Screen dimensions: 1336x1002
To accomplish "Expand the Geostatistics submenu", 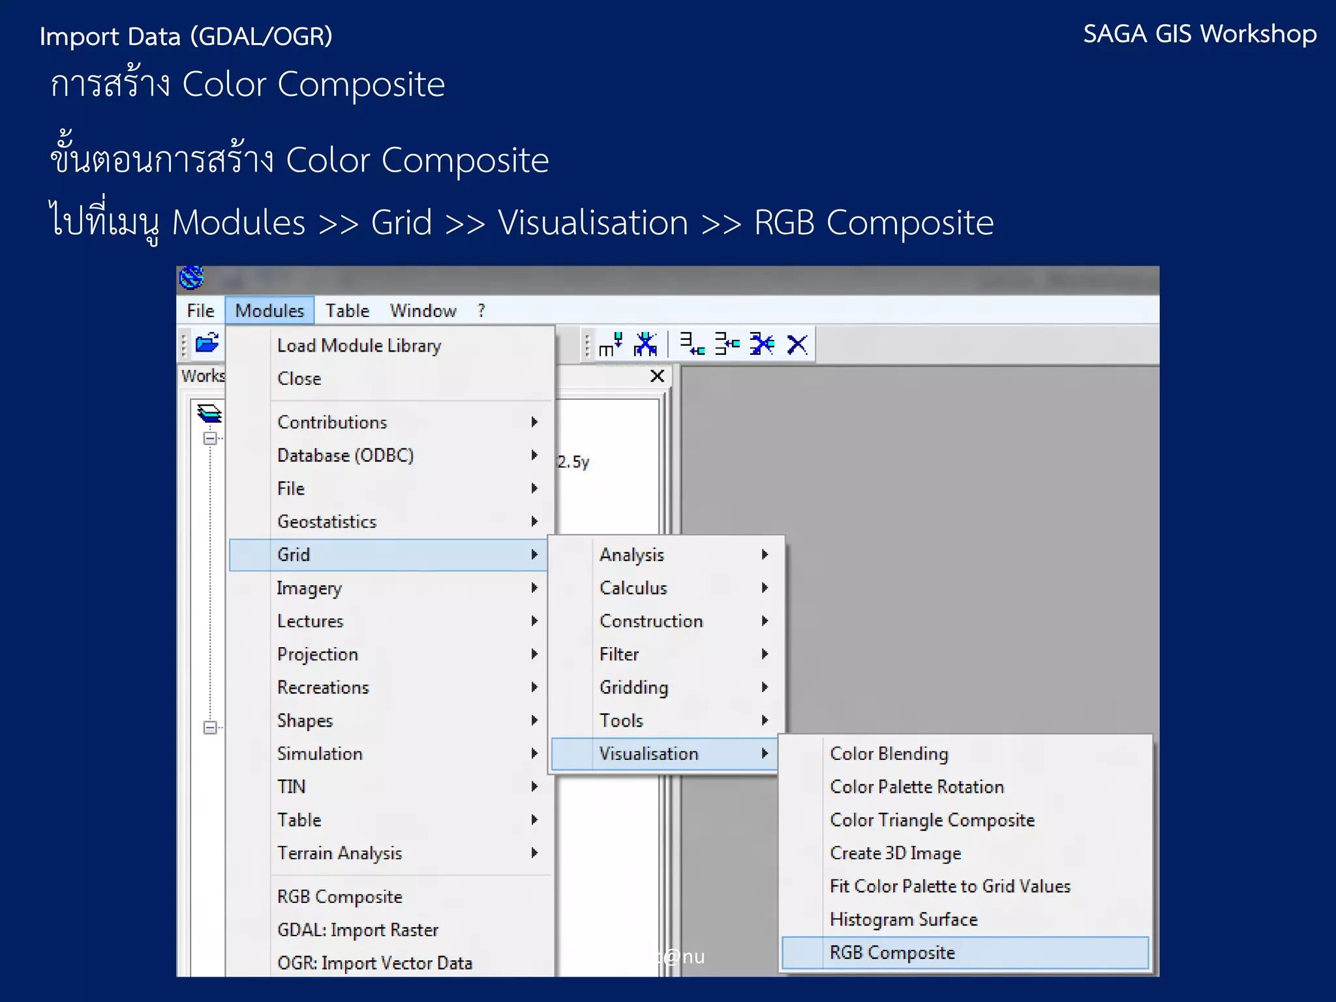I will 391,522.
